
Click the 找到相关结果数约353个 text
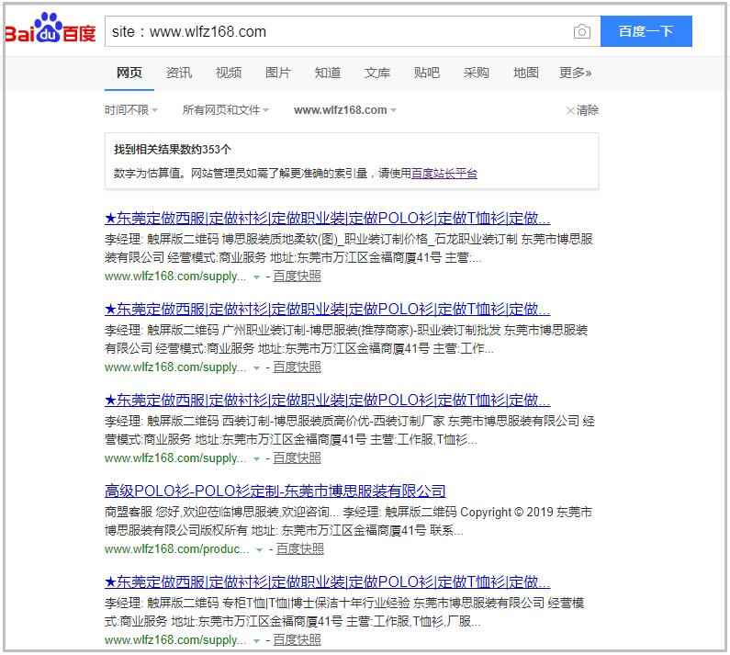[173, 150]
